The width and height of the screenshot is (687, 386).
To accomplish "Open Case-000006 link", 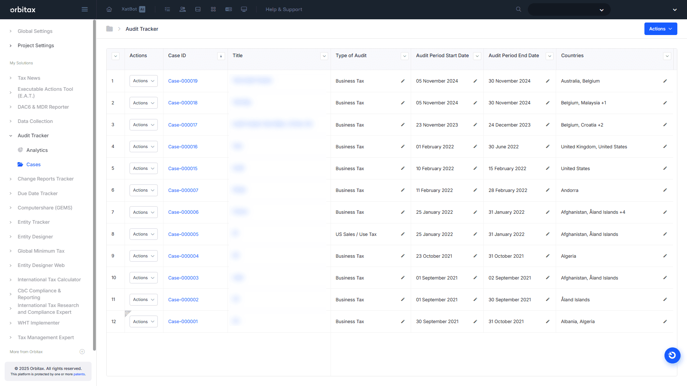I will pyautogui.click(x=183, y=212).
